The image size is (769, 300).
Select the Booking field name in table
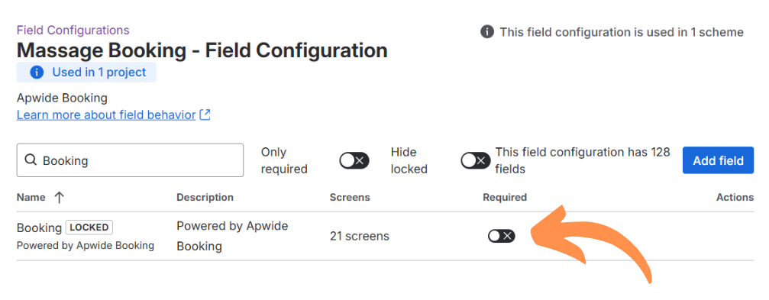tap(39, 228)
